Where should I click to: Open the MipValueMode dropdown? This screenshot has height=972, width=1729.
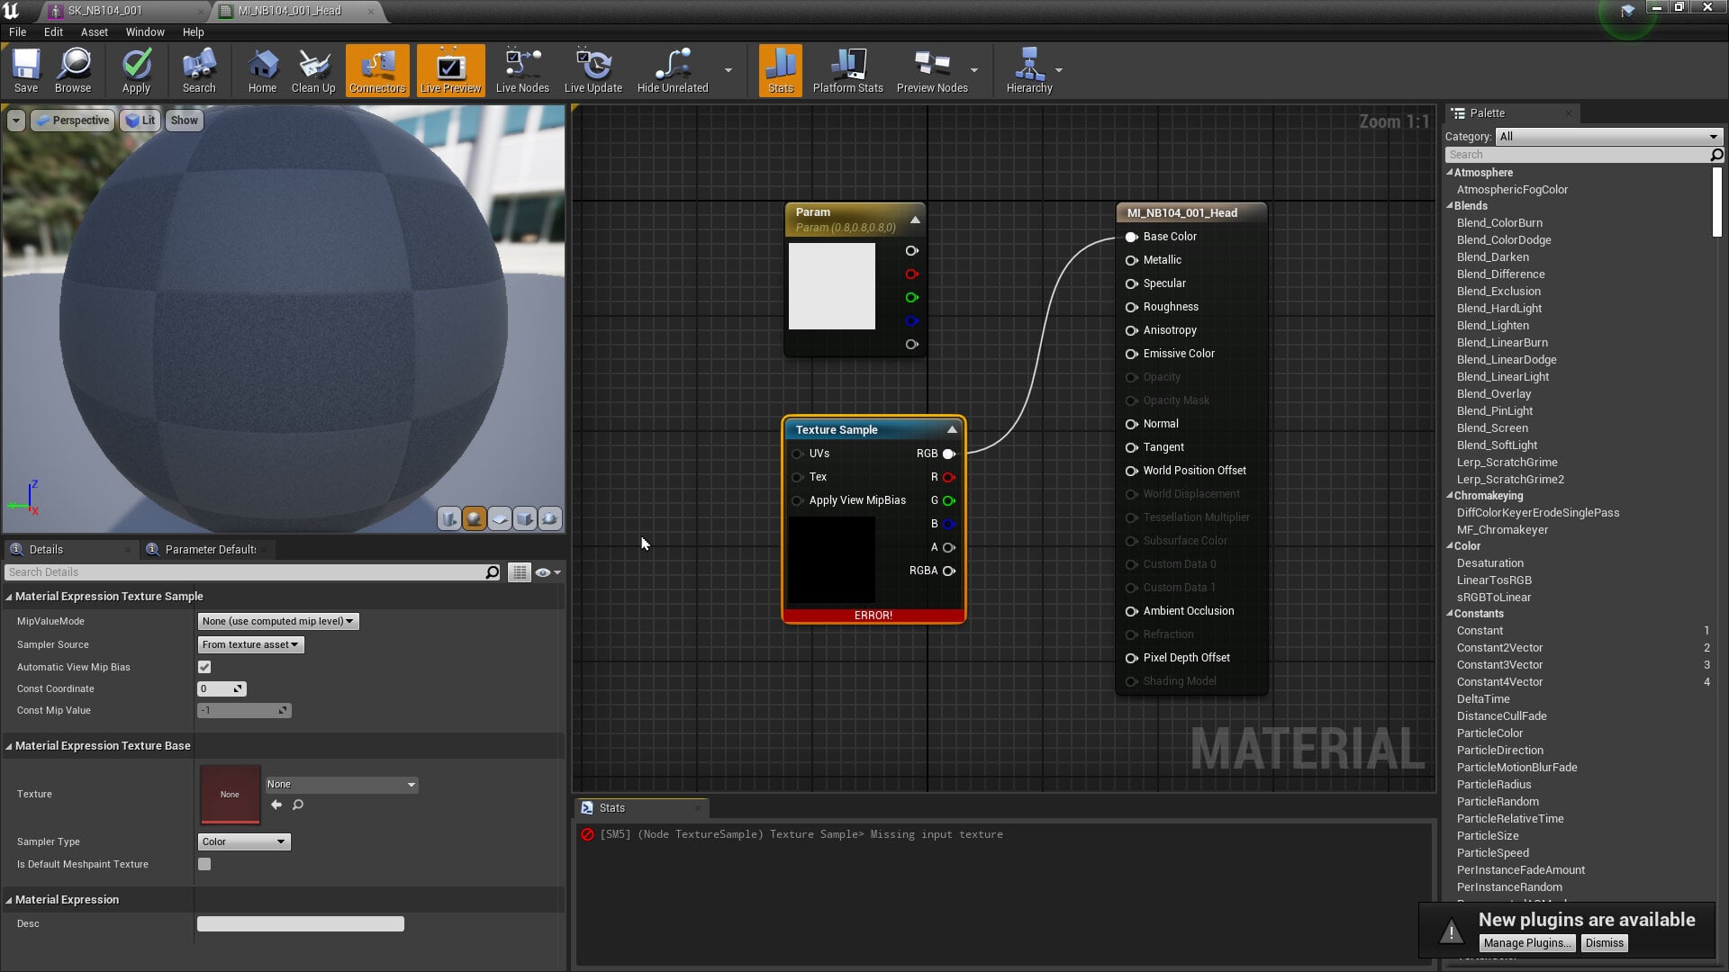[x=277, y=621]
